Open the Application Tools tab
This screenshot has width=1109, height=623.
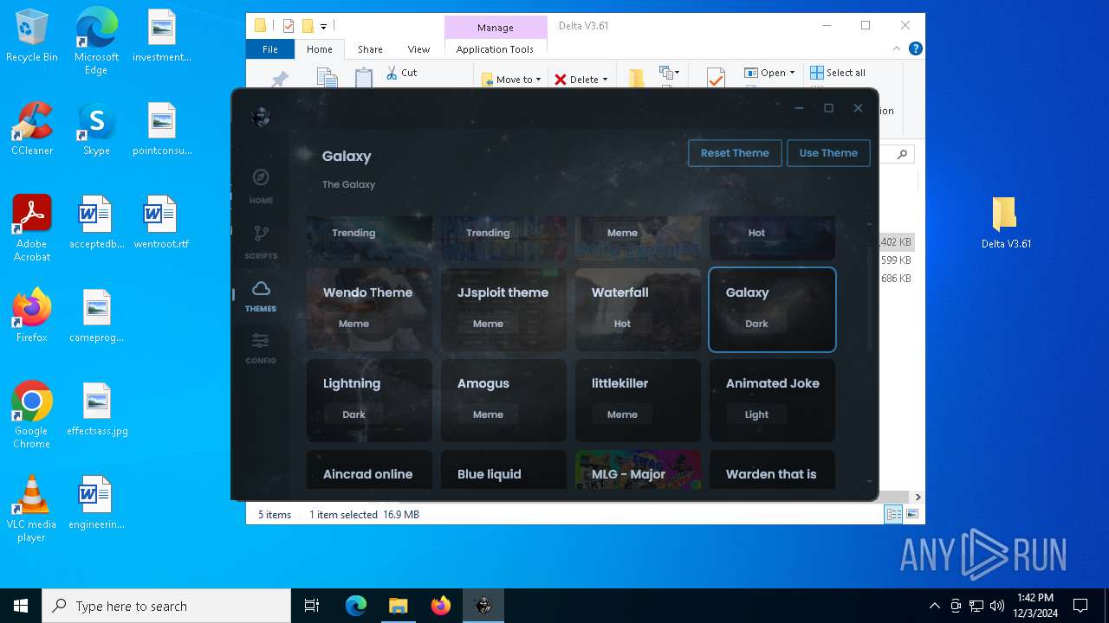pos(495,49)
